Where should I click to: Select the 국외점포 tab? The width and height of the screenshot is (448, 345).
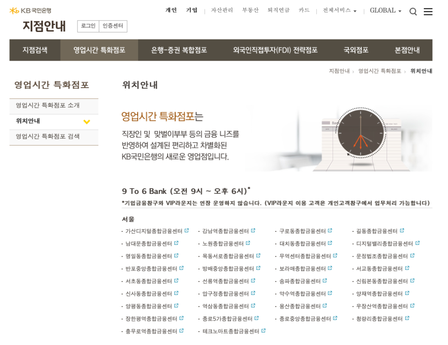point(356,50)
